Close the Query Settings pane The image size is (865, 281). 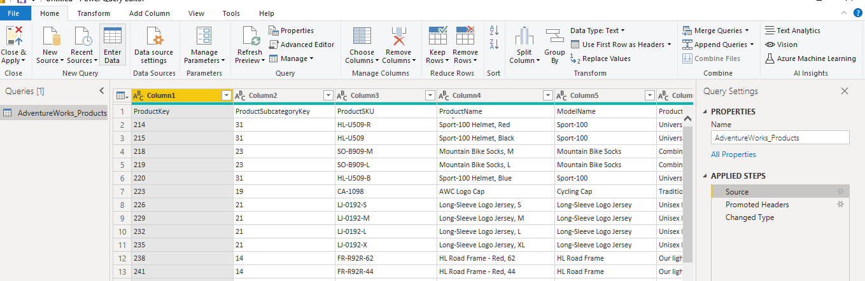coord(845,91)
